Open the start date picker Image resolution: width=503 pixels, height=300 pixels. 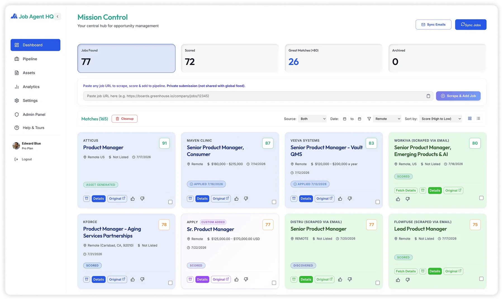345,119
